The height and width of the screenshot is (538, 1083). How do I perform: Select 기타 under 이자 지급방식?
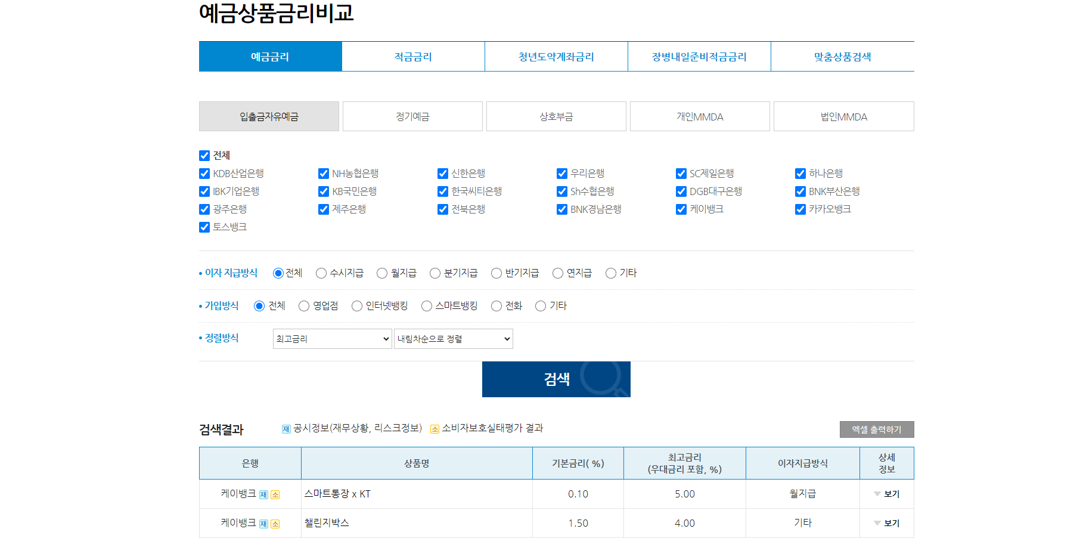coord(611,273)
